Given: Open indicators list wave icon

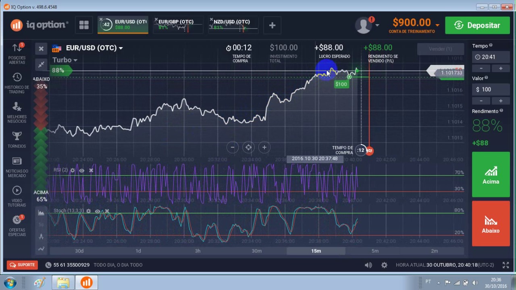Looking at the screenshot, I should 41,249.
